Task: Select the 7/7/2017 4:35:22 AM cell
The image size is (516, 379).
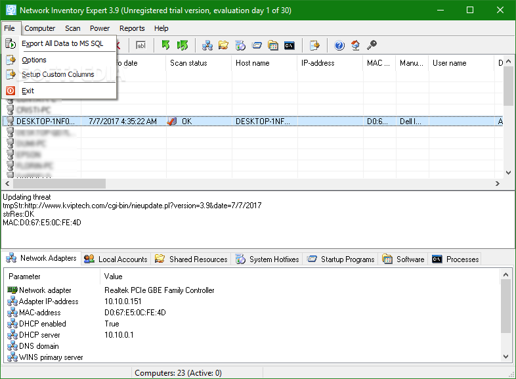Action: point(123,122)
